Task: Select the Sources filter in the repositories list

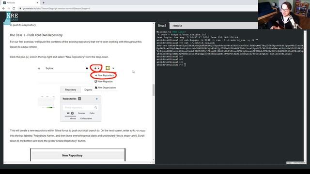Action: pyautogui.click(x=82, y=113)
